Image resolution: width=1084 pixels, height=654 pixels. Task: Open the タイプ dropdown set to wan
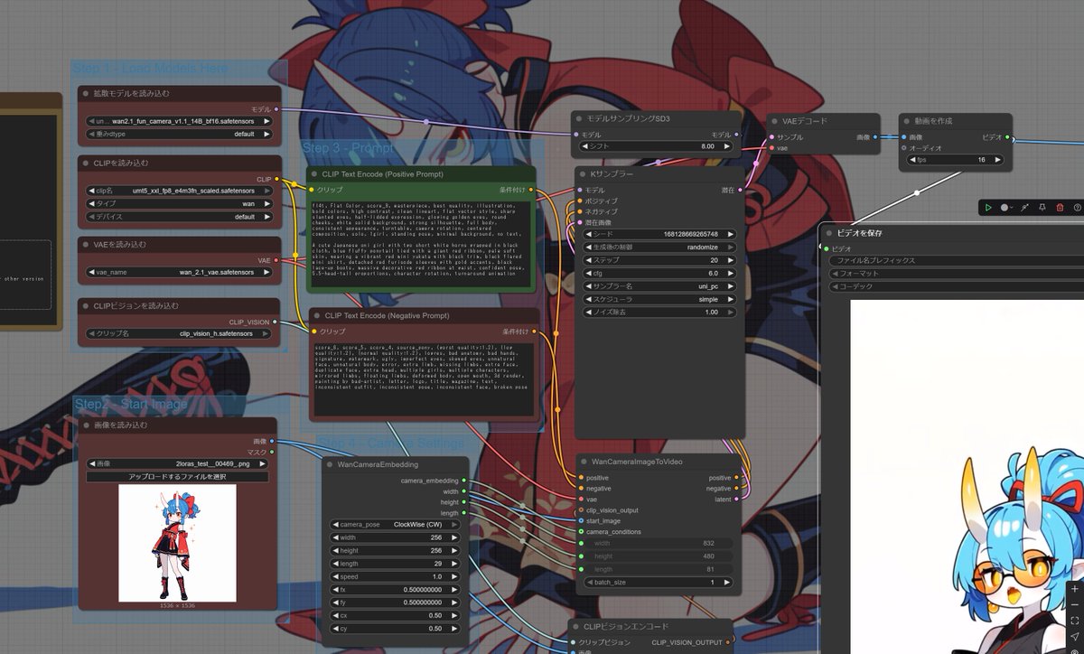[x=179, y=203]
